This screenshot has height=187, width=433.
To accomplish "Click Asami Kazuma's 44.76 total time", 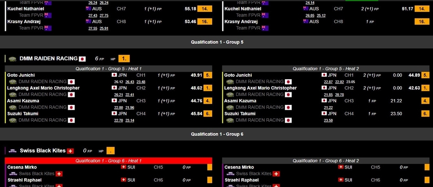I will click(196, 101).
